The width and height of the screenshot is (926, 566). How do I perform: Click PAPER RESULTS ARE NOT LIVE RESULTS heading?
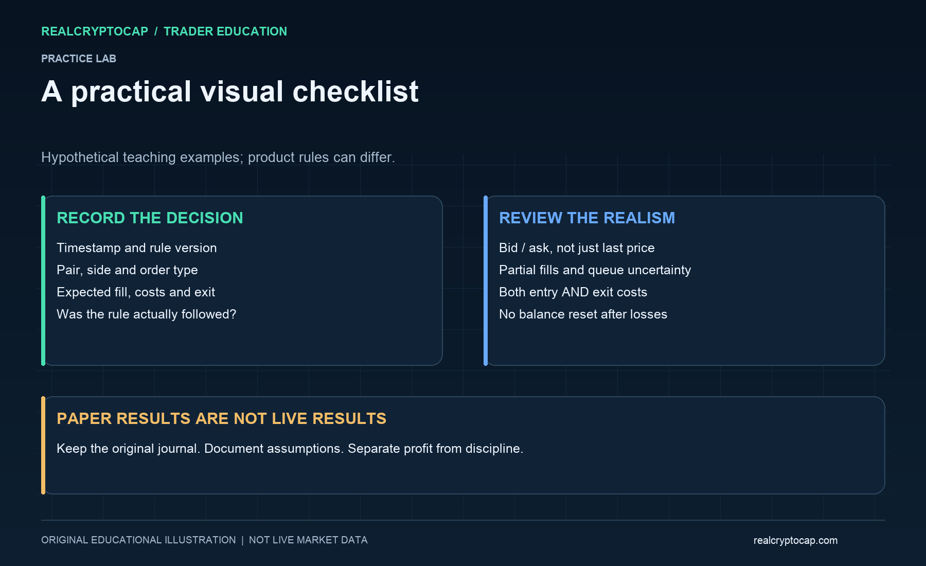coord(221,419)
